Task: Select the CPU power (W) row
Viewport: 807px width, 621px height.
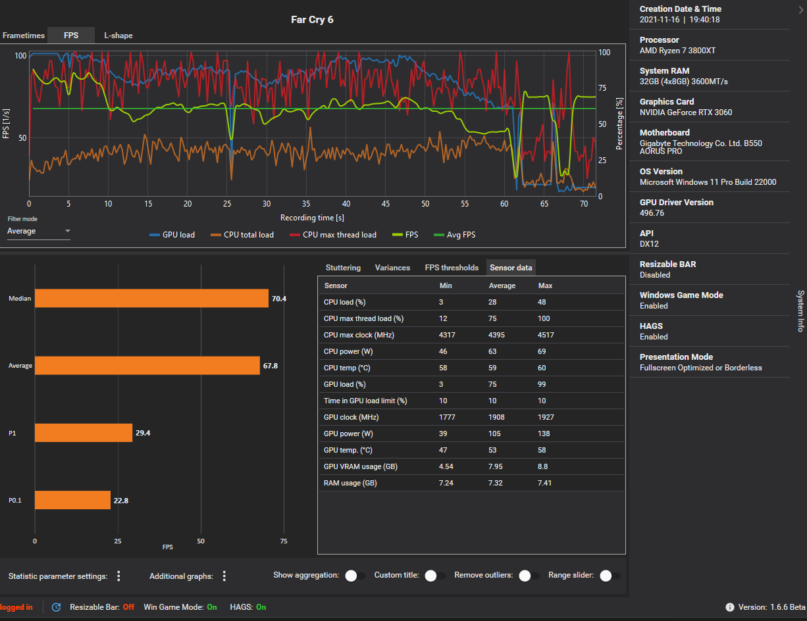Action: coord(471,351)
